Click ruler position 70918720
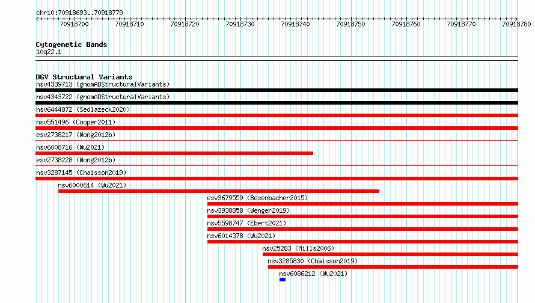This screenshot has height=303, width=535. [x=185, y=24]
